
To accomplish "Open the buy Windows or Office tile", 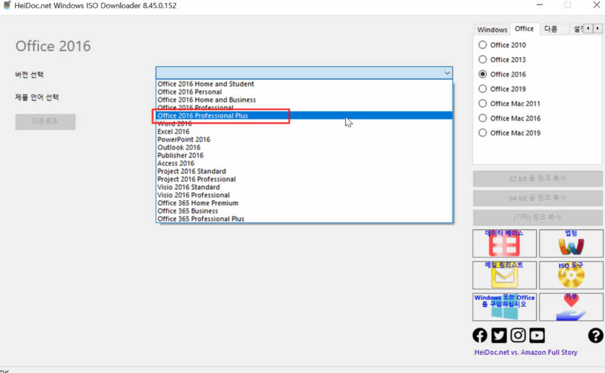I will point(505,307).
